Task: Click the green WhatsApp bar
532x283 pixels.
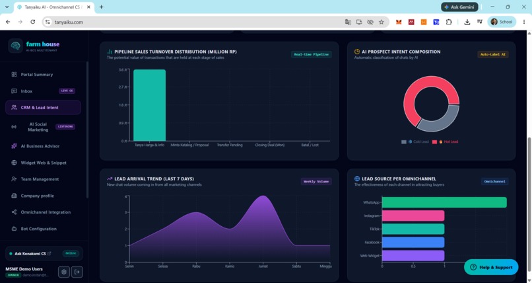Action: tap(444, 202)
